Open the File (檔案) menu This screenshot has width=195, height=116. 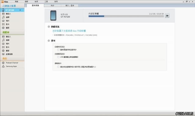[16, 2]
